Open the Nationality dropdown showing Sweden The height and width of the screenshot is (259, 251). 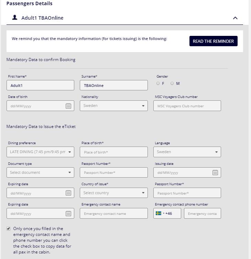click(x=114, y=106)
